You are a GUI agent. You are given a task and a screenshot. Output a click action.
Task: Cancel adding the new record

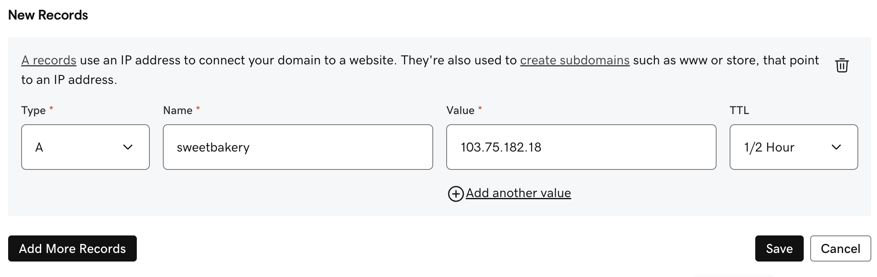click(x=840, y=248)
